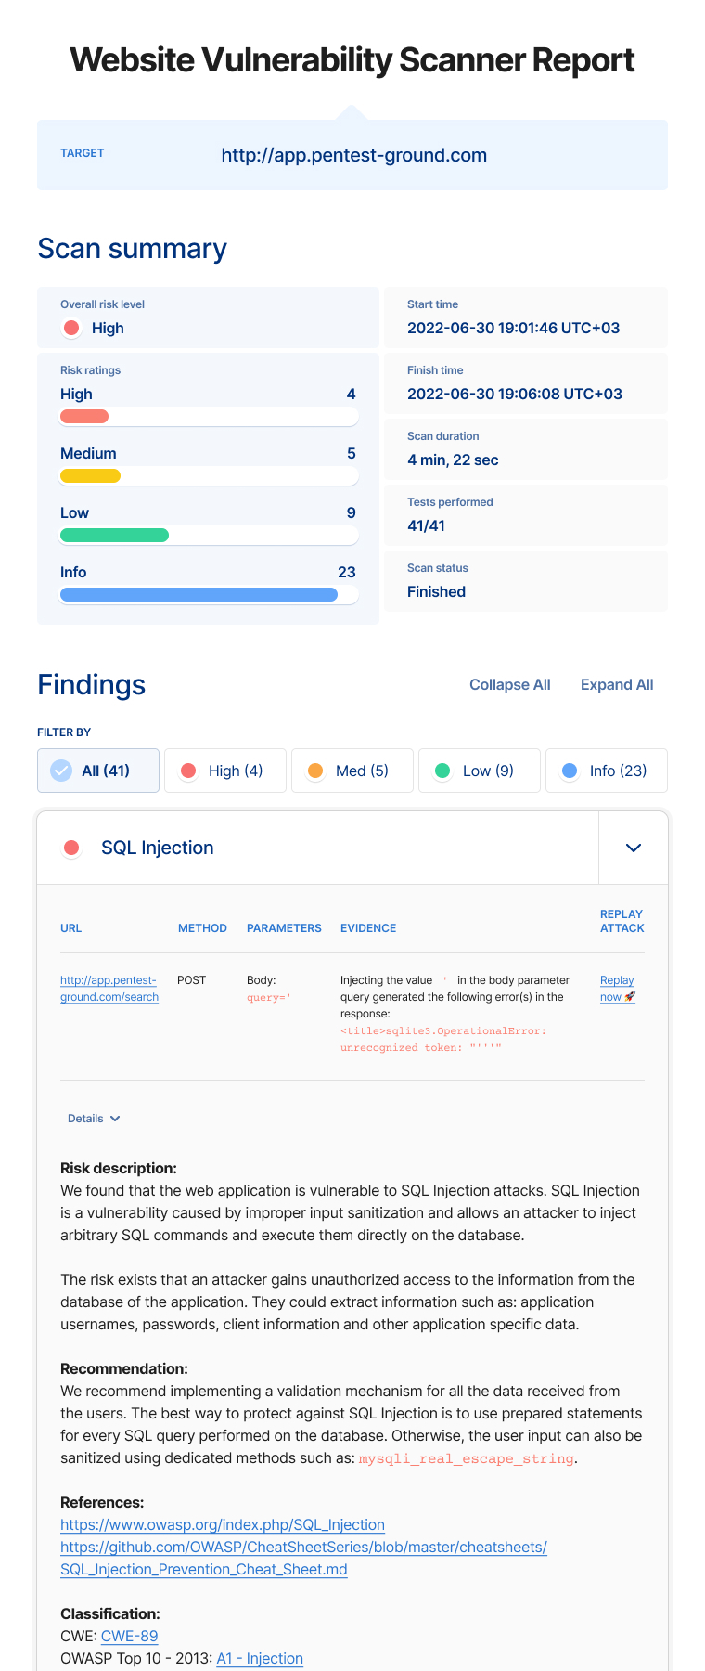Filter findings by High (4)
The height and width of the screenshot is (1671, 705).
pyautogui.click(x=225, y=771)
